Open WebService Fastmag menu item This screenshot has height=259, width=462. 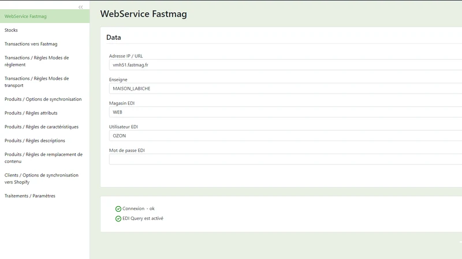click(x=45, y=16)
